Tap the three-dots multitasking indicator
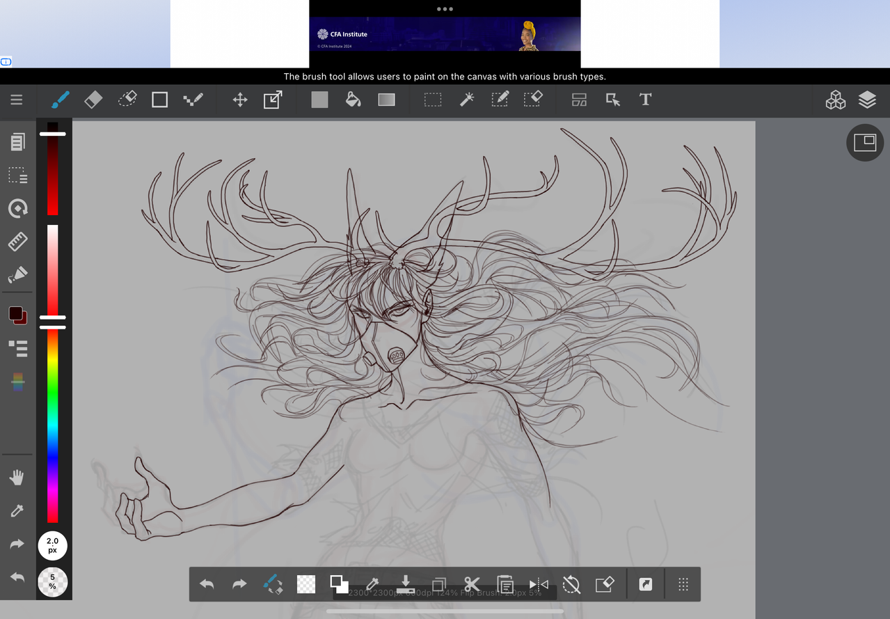 [445, 9]
